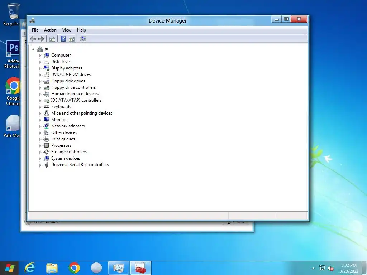Expand the Network adapters node

tap(40, 126)
